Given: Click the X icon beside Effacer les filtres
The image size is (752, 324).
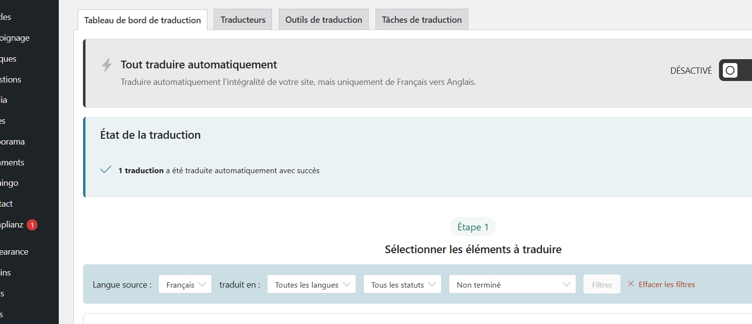Looking at the screenshot, I should pos(631,284).
